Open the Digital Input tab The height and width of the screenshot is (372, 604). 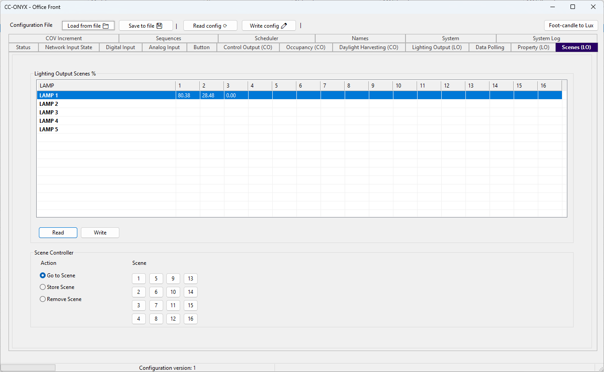pos(121,47)
